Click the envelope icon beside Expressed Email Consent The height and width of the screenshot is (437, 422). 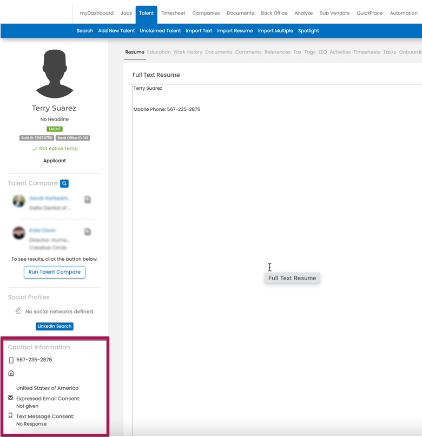pos(11,398)
